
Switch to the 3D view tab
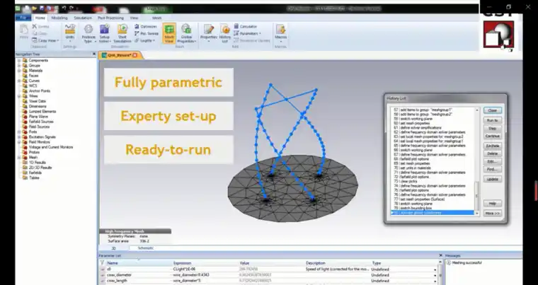click(x=113, y=248)
